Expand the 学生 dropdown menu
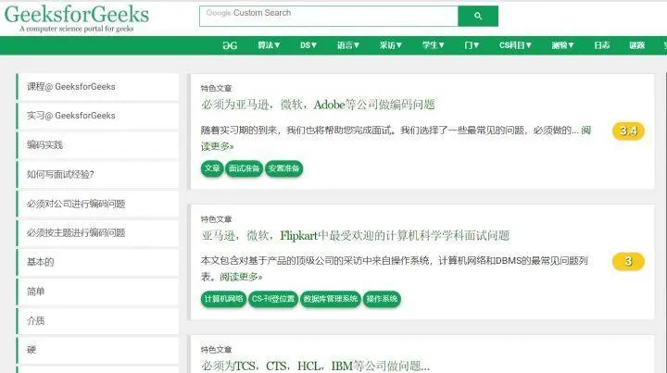 [x=433, y=45]
